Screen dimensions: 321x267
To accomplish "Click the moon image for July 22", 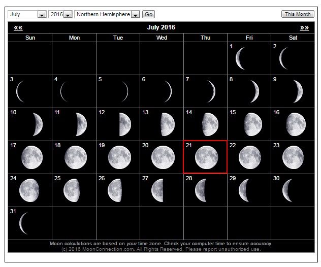I will [x=250, y=157].
